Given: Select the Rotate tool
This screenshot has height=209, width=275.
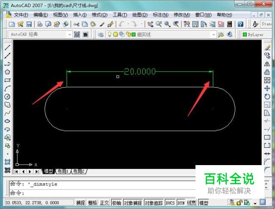Looking at the screenshot, I should tap(267, 97).
